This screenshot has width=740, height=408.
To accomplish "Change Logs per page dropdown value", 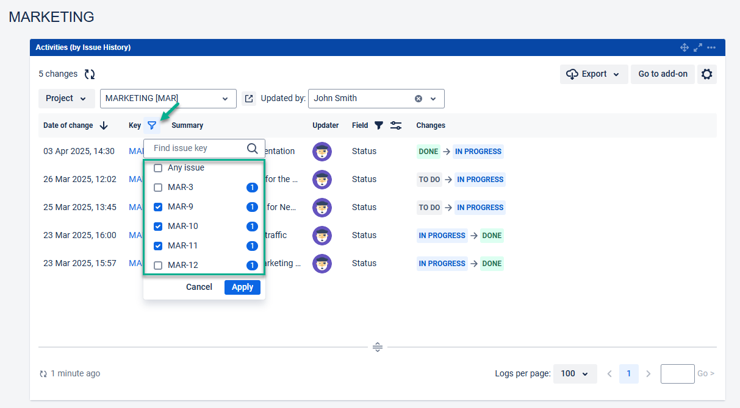I will pyautogui.click(x=575, y=374).
